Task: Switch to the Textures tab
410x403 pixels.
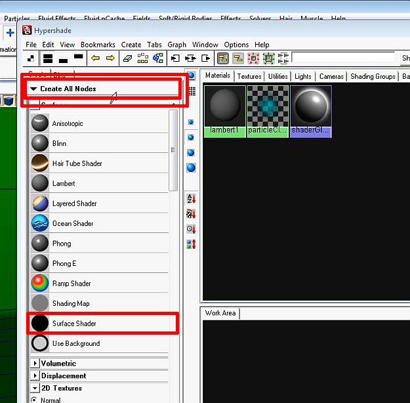Action: tap(249, 76)
